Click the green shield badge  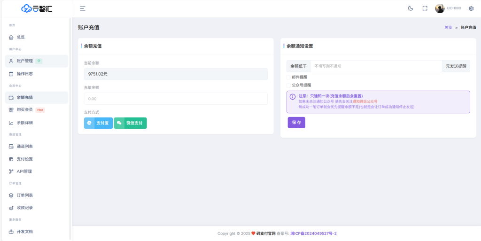(39, 61)
